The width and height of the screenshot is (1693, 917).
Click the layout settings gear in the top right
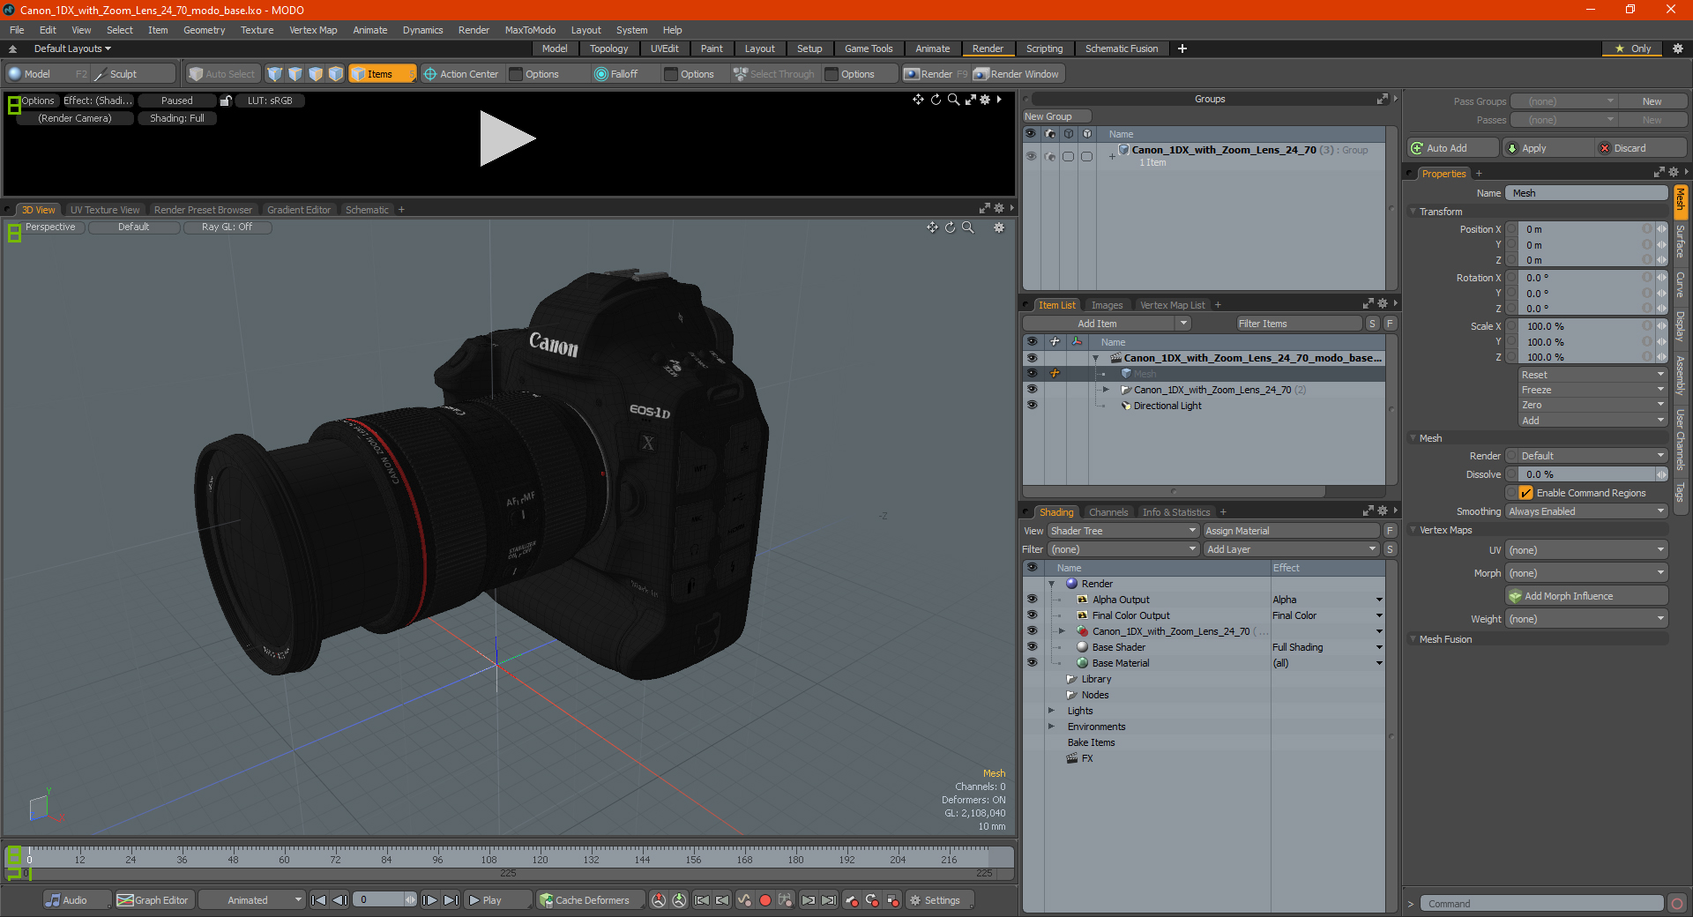click(x=1677, y=48)
